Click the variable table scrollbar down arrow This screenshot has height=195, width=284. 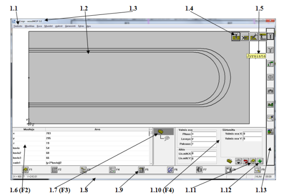pyautogui.click(x=151, y=163)
